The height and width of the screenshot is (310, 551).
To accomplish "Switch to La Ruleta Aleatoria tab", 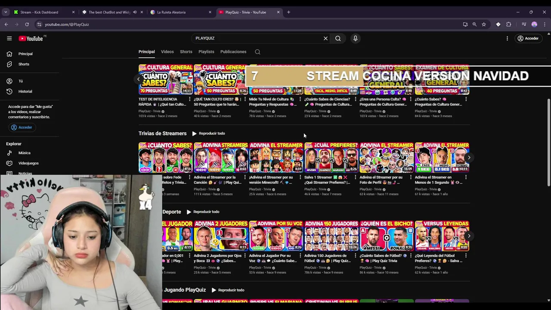I will (181, 12).
